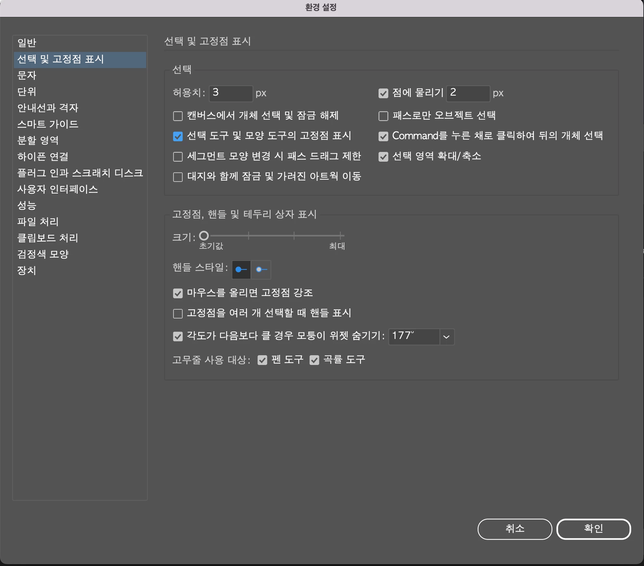Switch to 스마트 가이드 preferences section
Image resolution: width=644 pixels, height=566 pixels.
48,124
